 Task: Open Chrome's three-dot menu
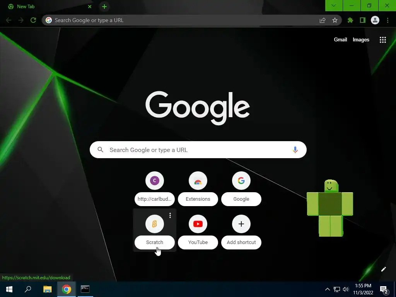pos(387,20)
